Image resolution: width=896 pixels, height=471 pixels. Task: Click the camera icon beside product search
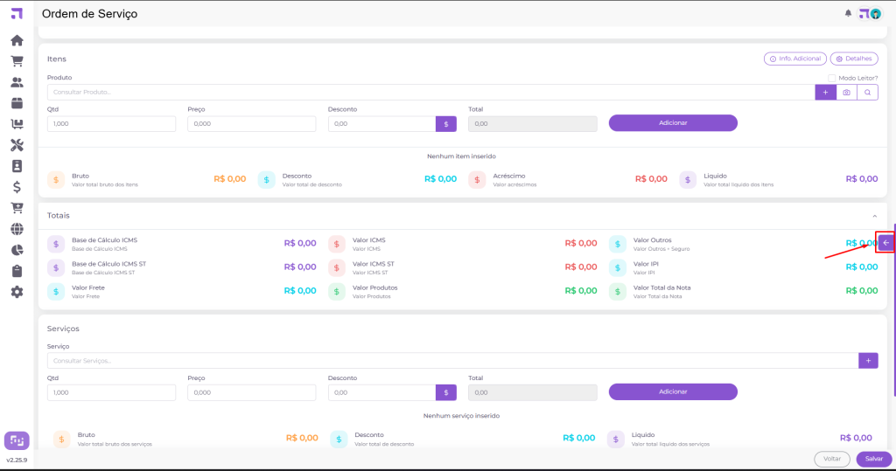(846, 92)
